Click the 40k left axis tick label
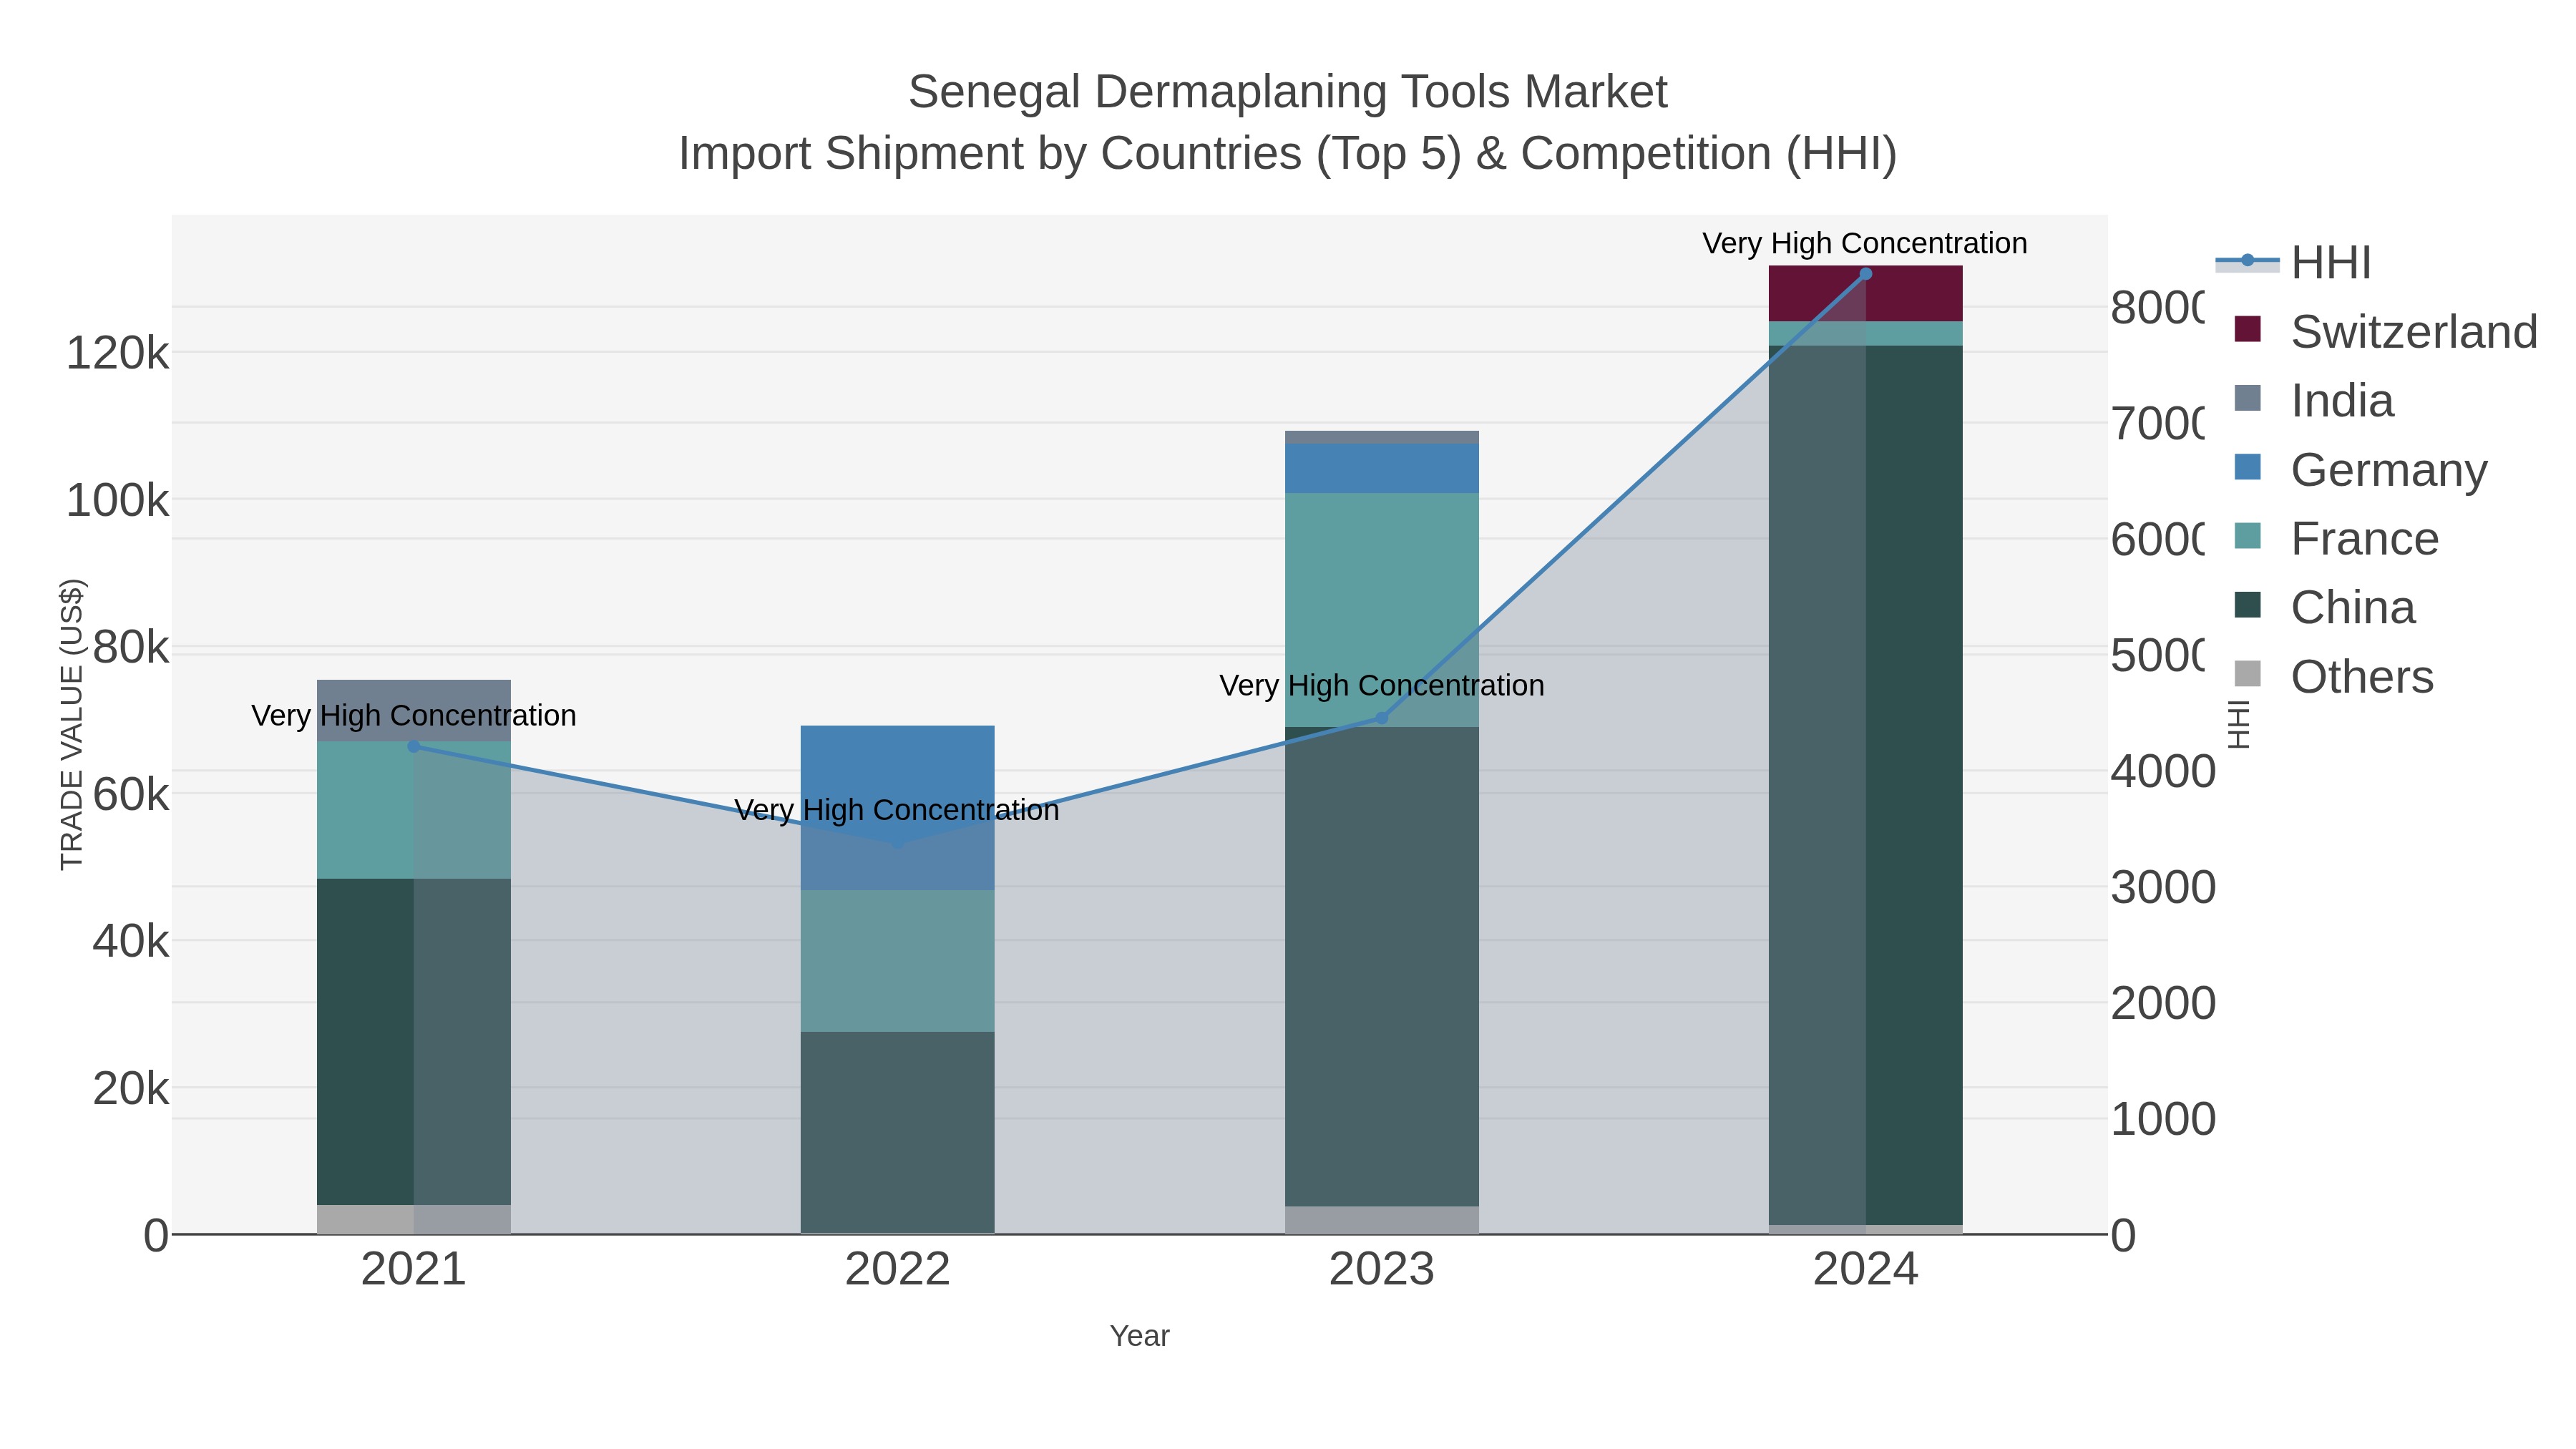2576x1449 pixels. tap(131, 941)
